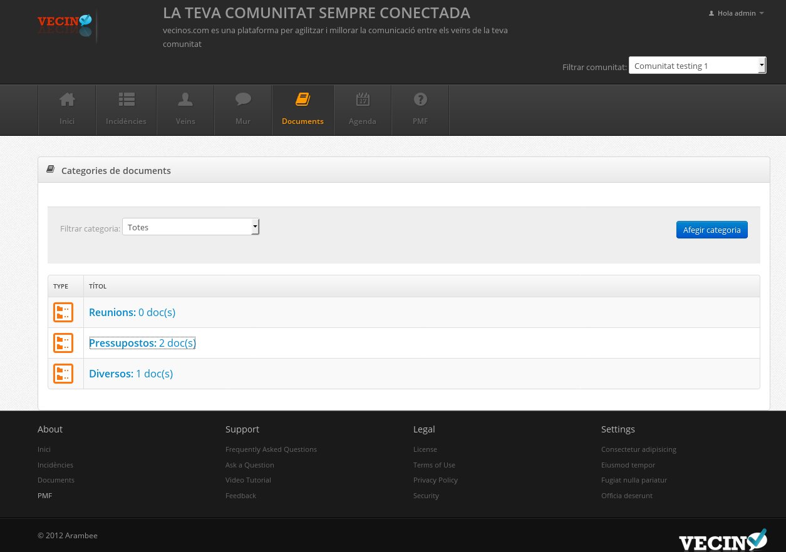The image size is (786, 552).
Task: Open Incidències list icon in navbar
Action: [127, 100]
